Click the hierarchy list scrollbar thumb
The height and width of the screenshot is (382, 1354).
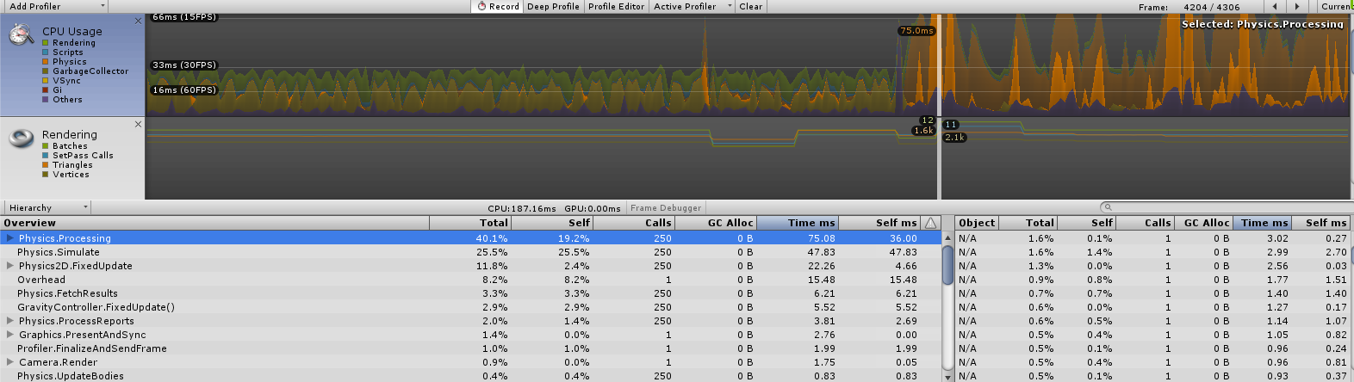948,264
